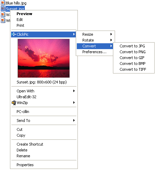This screenshot has height=171, width=156.
Task: Choose Convert to BMP
Action: click(134, 64)
